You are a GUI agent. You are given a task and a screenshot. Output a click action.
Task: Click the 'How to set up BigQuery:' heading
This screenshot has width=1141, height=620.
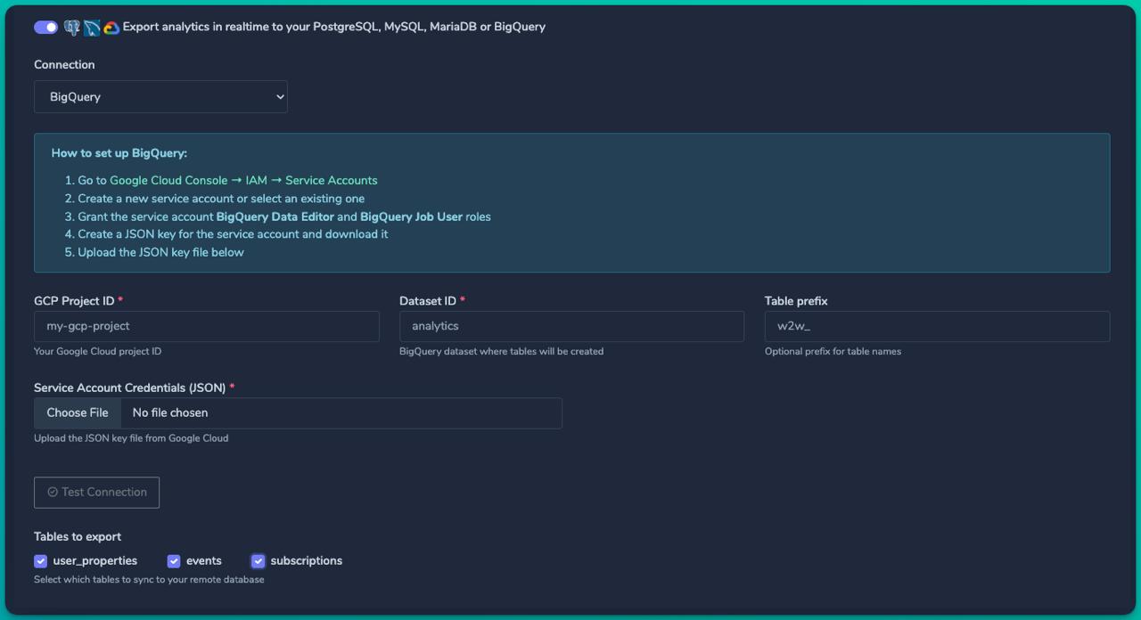point(119,153)
